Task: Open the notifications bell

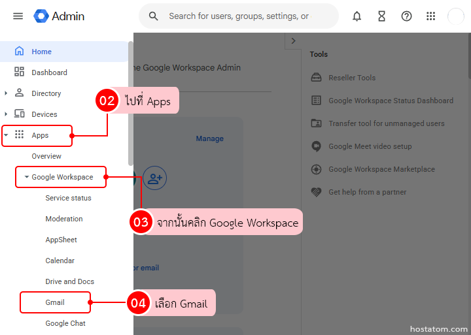Action: pos(357,16)
